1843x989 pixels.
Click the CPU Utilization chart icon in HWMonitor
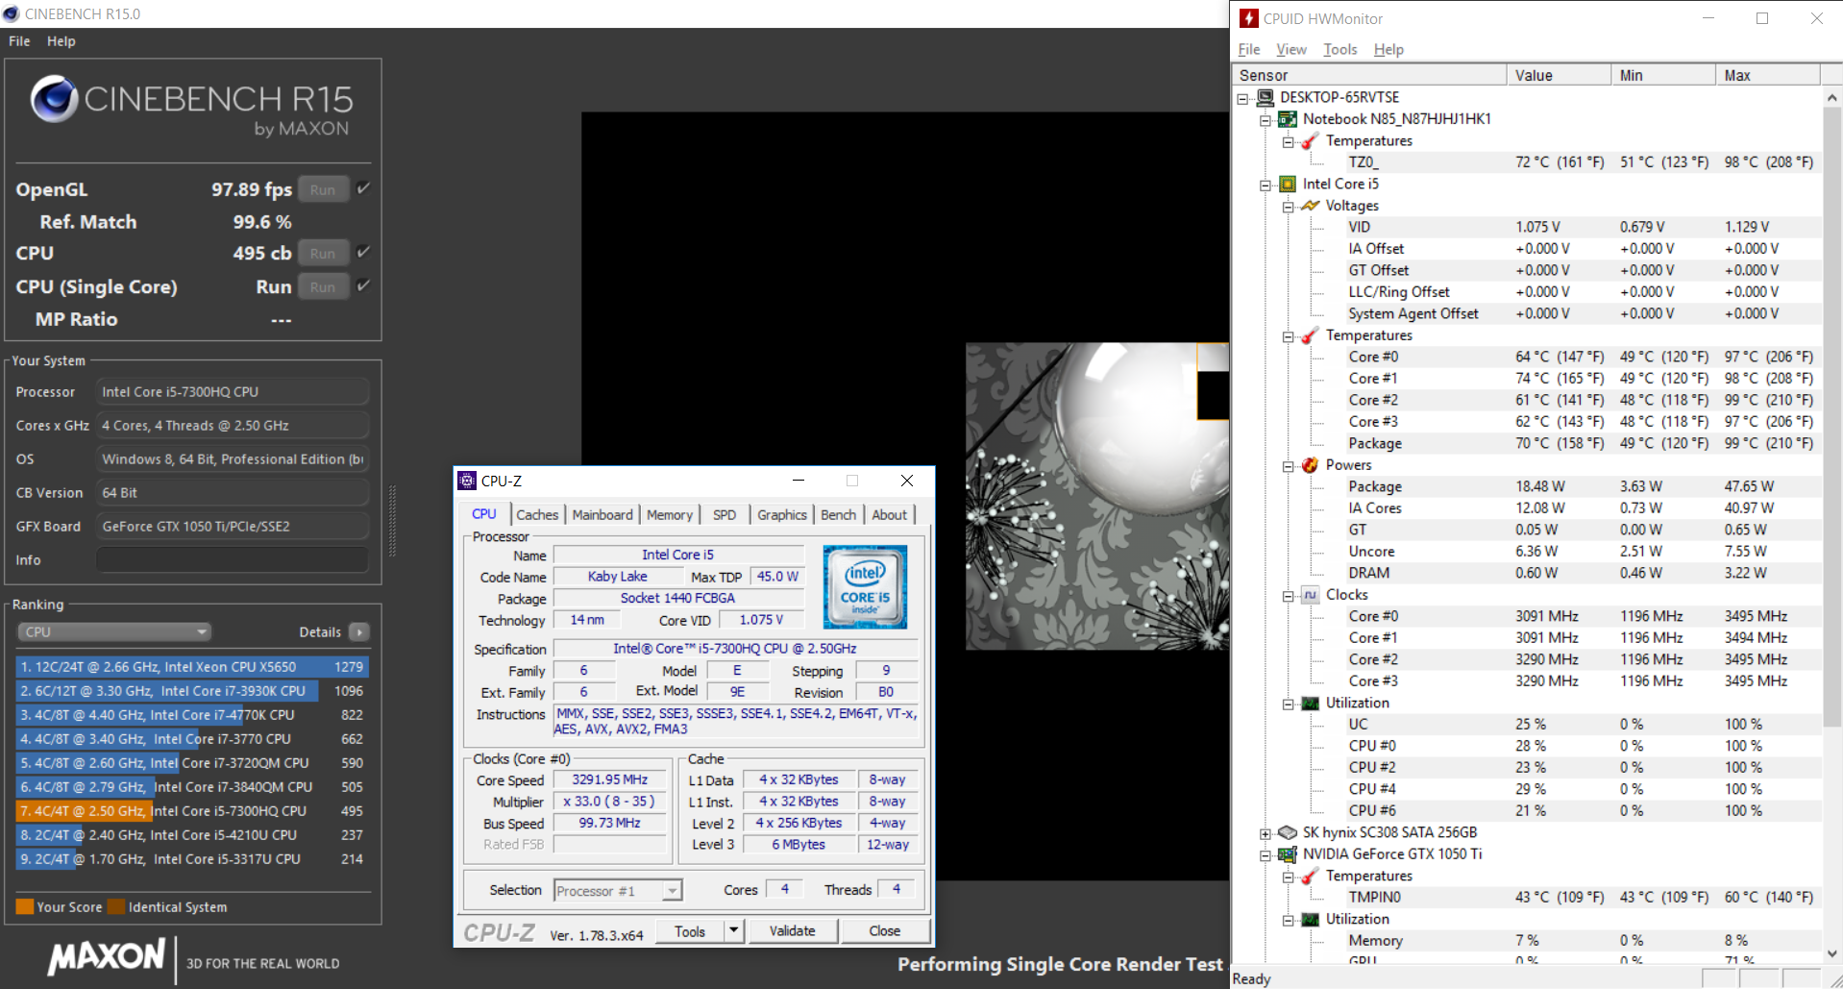[x=1310, y=704]
